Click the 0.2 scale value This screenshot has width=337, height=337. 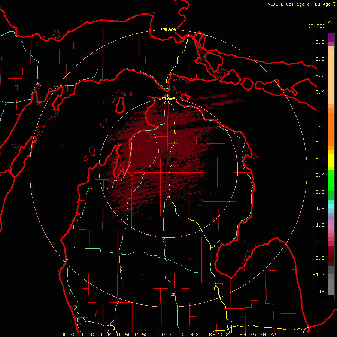pyautogui.click(x=320, y=242)
